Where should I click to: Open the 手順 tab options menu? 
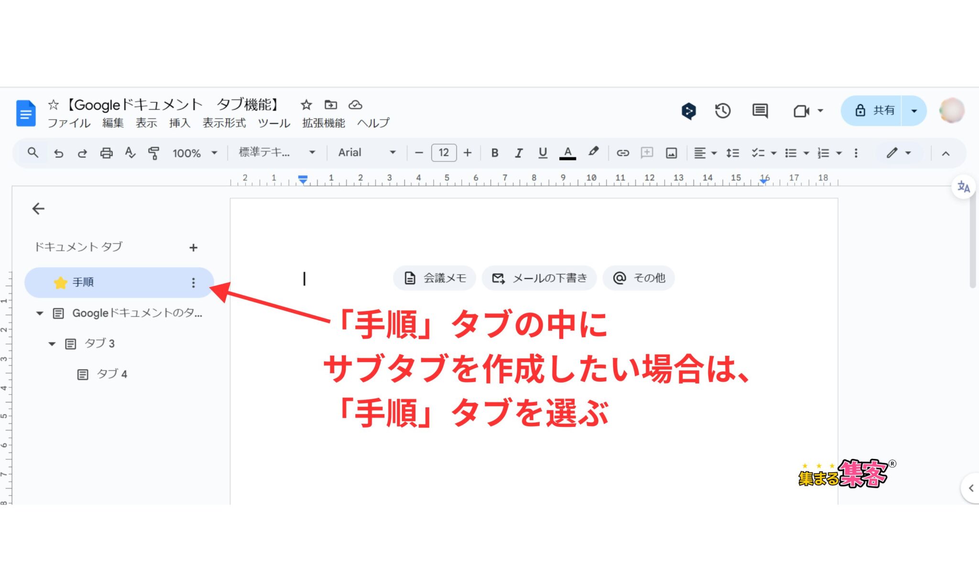(193, 283)
